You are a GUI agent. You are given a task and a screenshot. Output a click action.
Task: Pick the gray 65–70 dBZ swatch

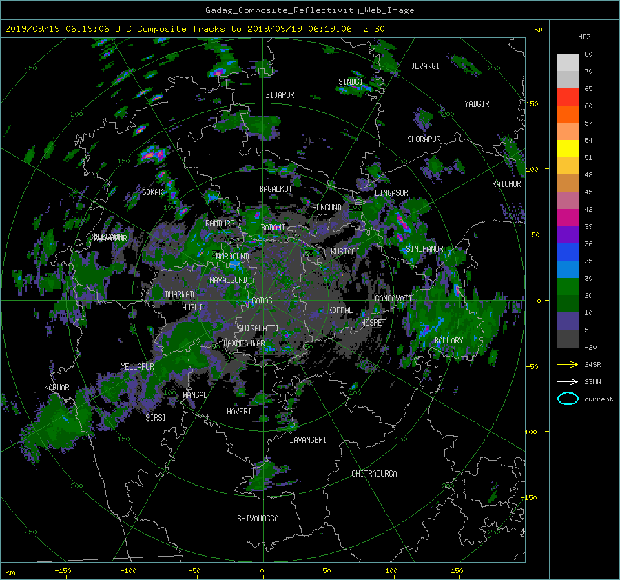568,79
